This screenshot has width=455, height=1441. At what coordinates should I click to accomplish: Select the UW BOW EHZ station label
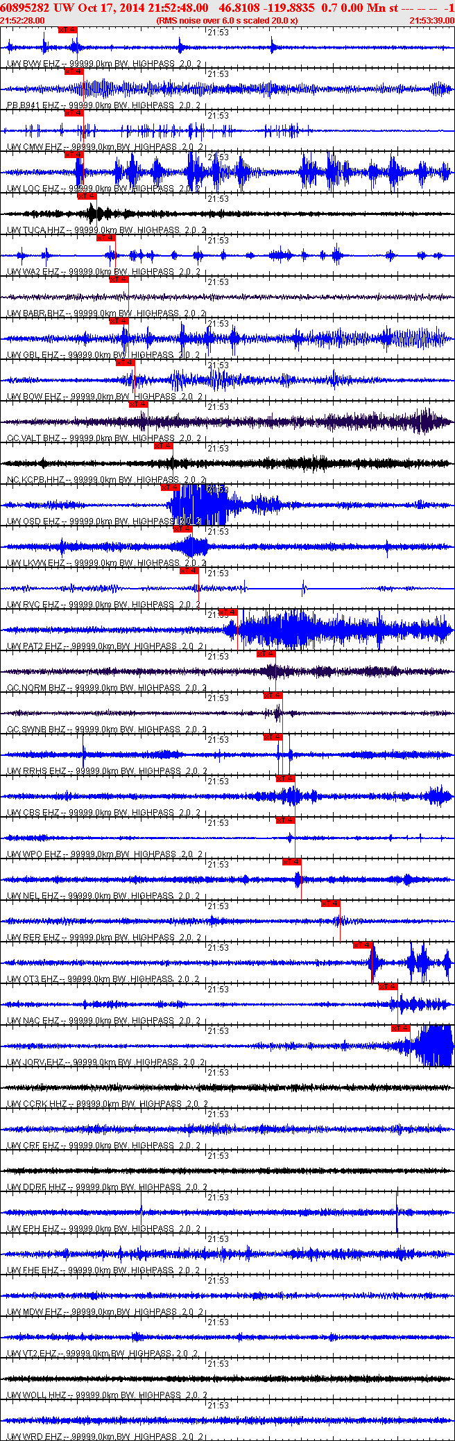(x=105, y=397)
